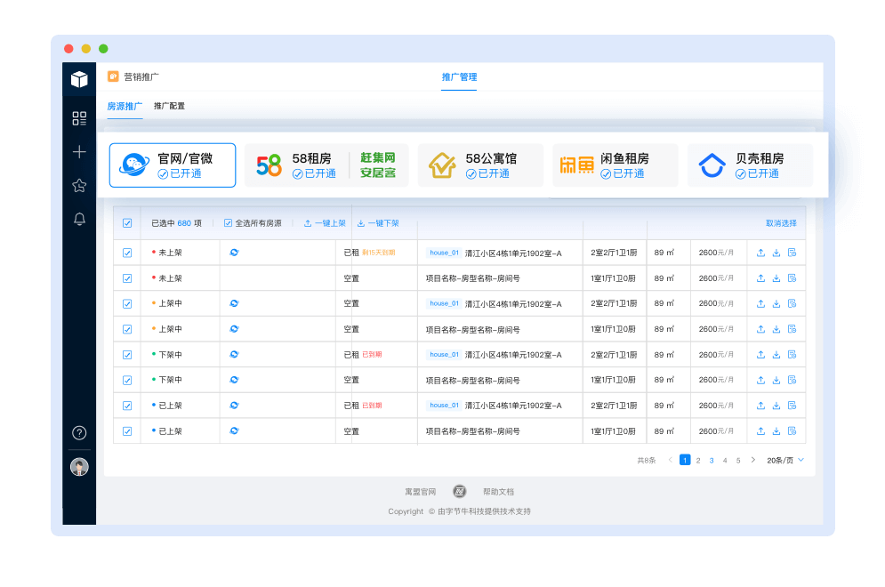Screen dimensions: 885x587
Task: Uncheck the 已上架 已租 row checkbox
Action: (x=127, y=406)
